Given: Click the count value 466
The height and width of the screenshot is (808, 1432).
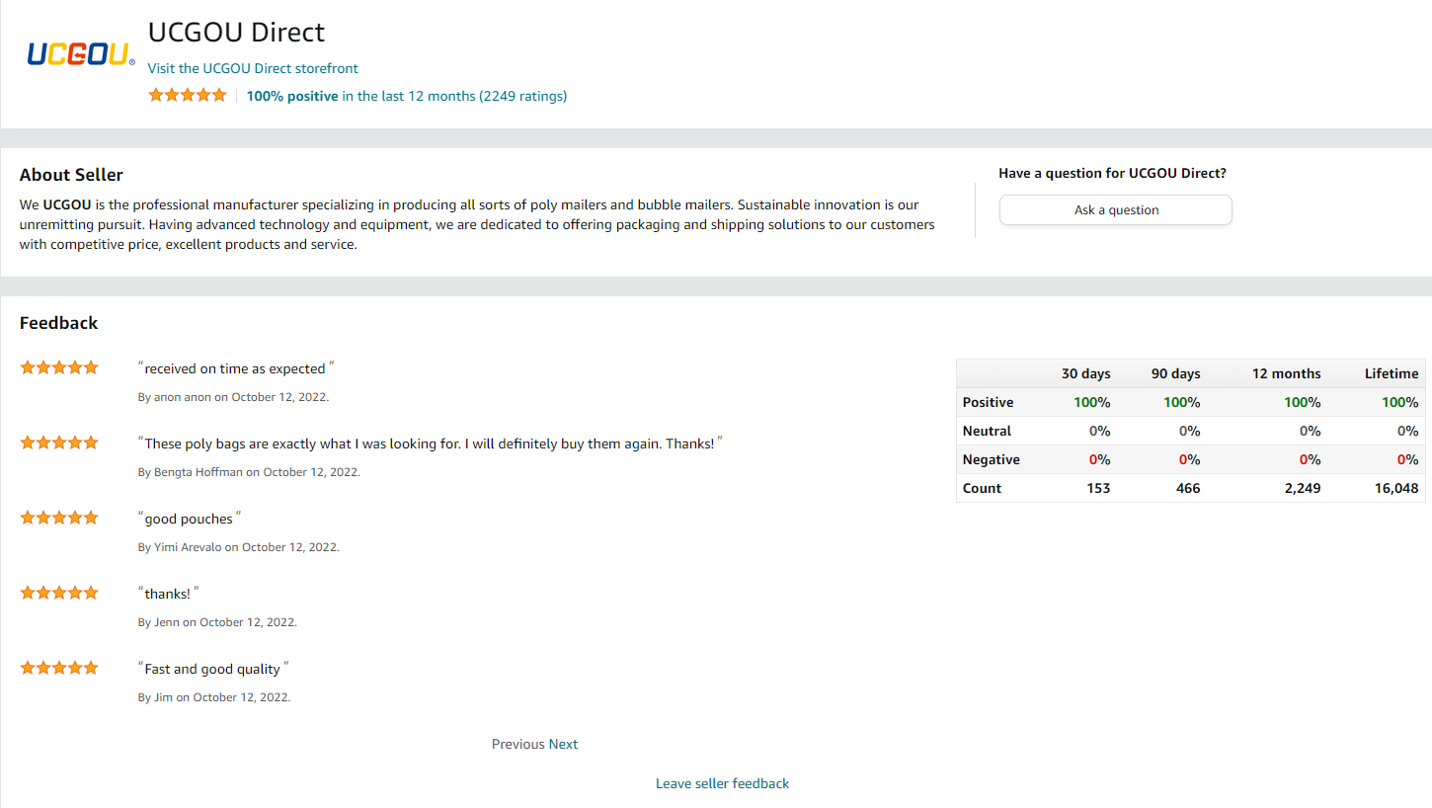Looking at the screenshot, I should (x=1188, y=488).
